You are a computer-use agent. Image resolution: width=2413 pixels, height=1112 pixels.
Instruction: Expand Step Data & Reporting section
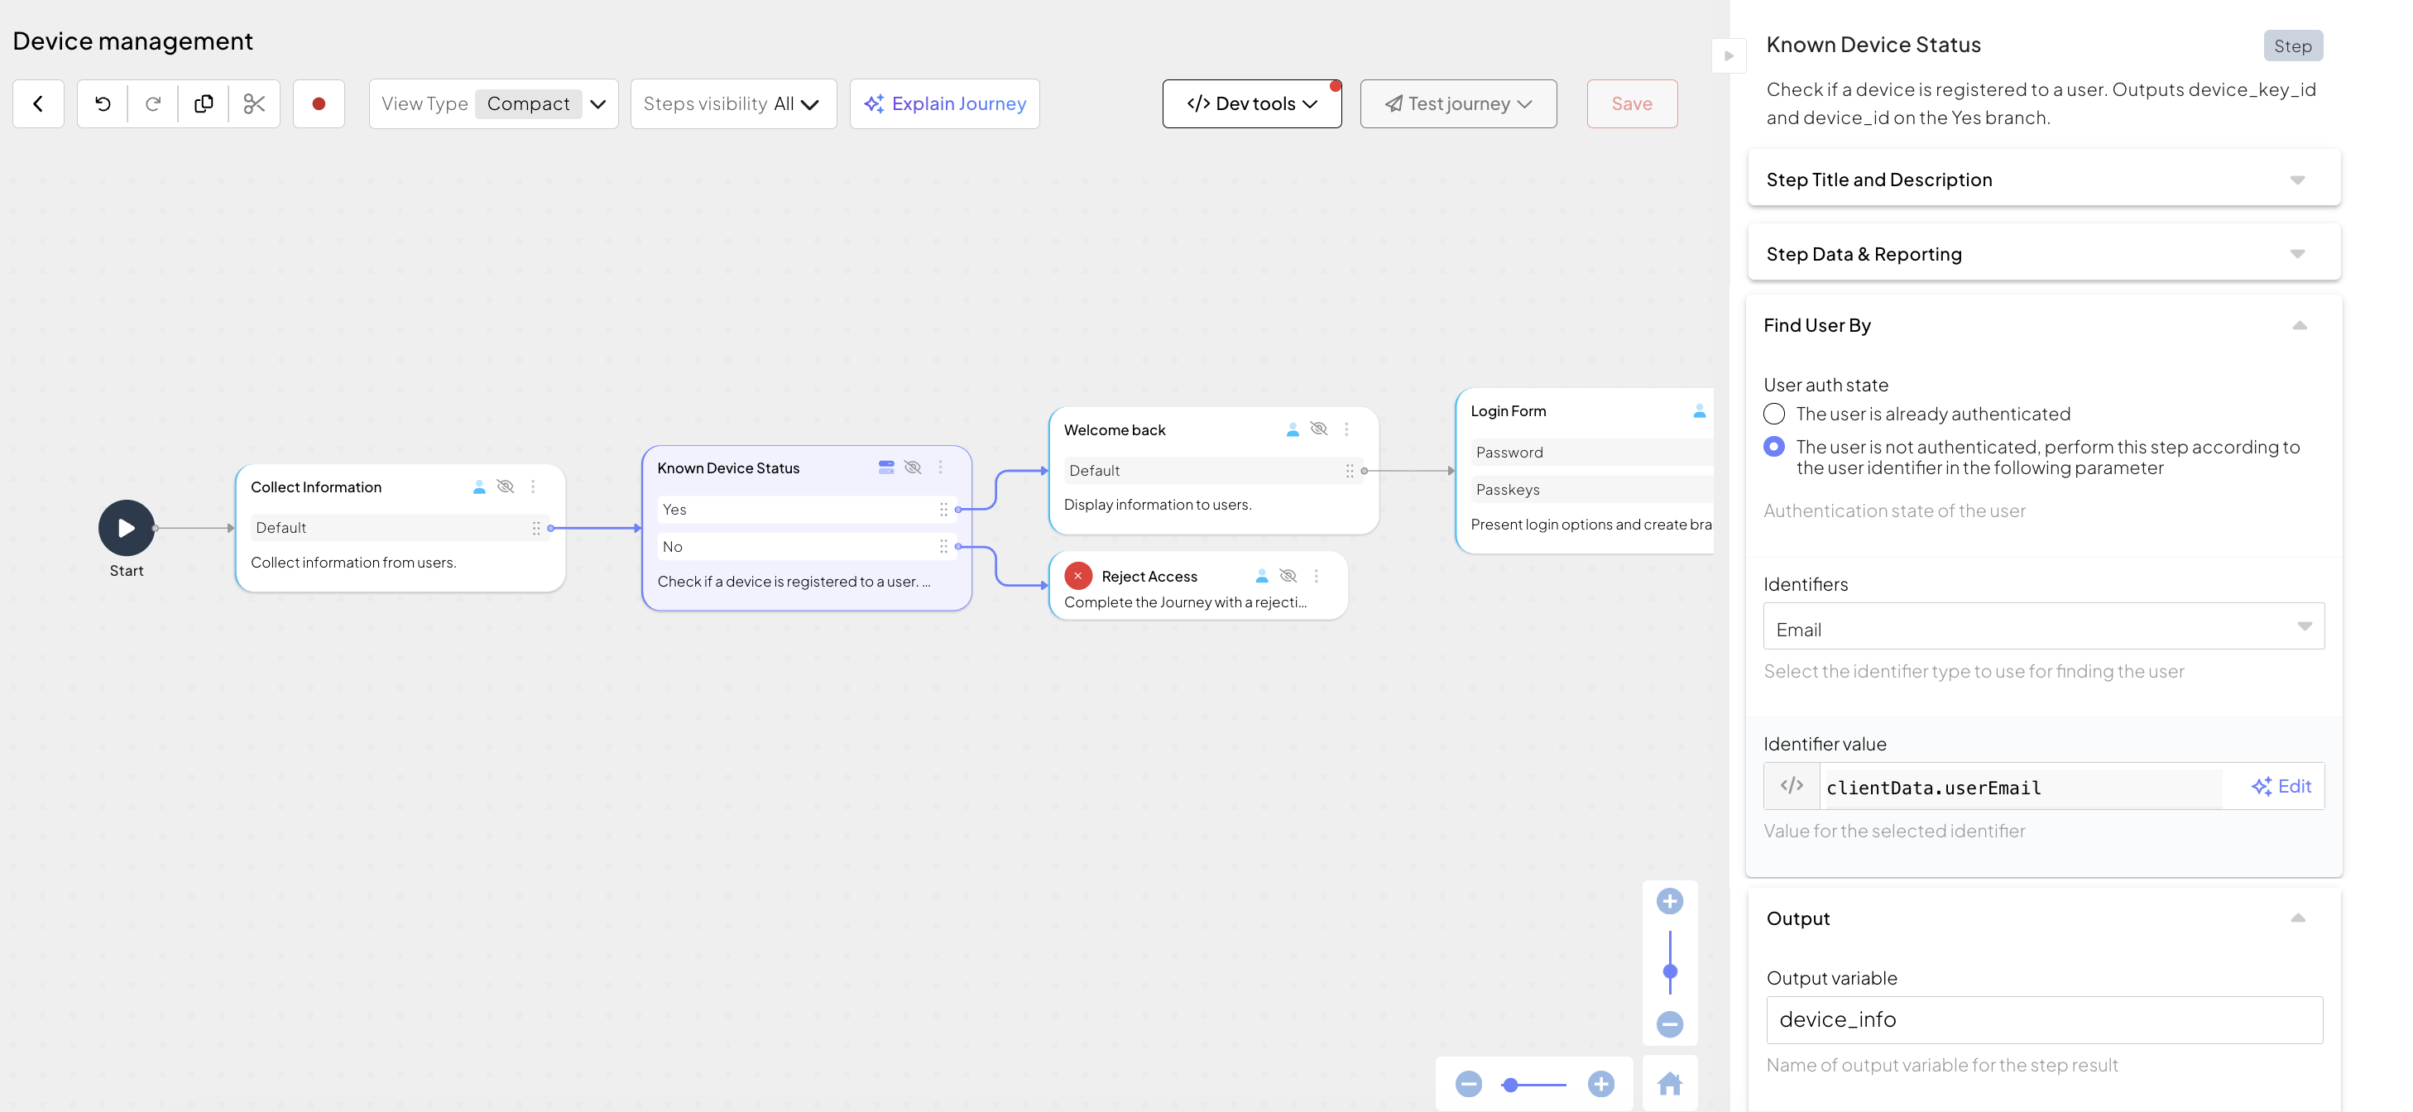click(x=2044, y=254)
